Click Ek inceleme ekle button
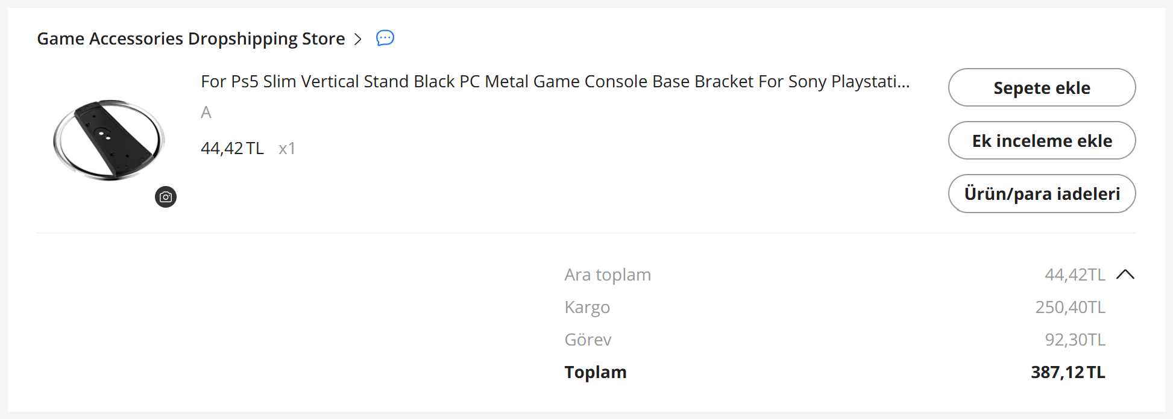Screen dimensions: 1173x419 (x=1042, y=140)
